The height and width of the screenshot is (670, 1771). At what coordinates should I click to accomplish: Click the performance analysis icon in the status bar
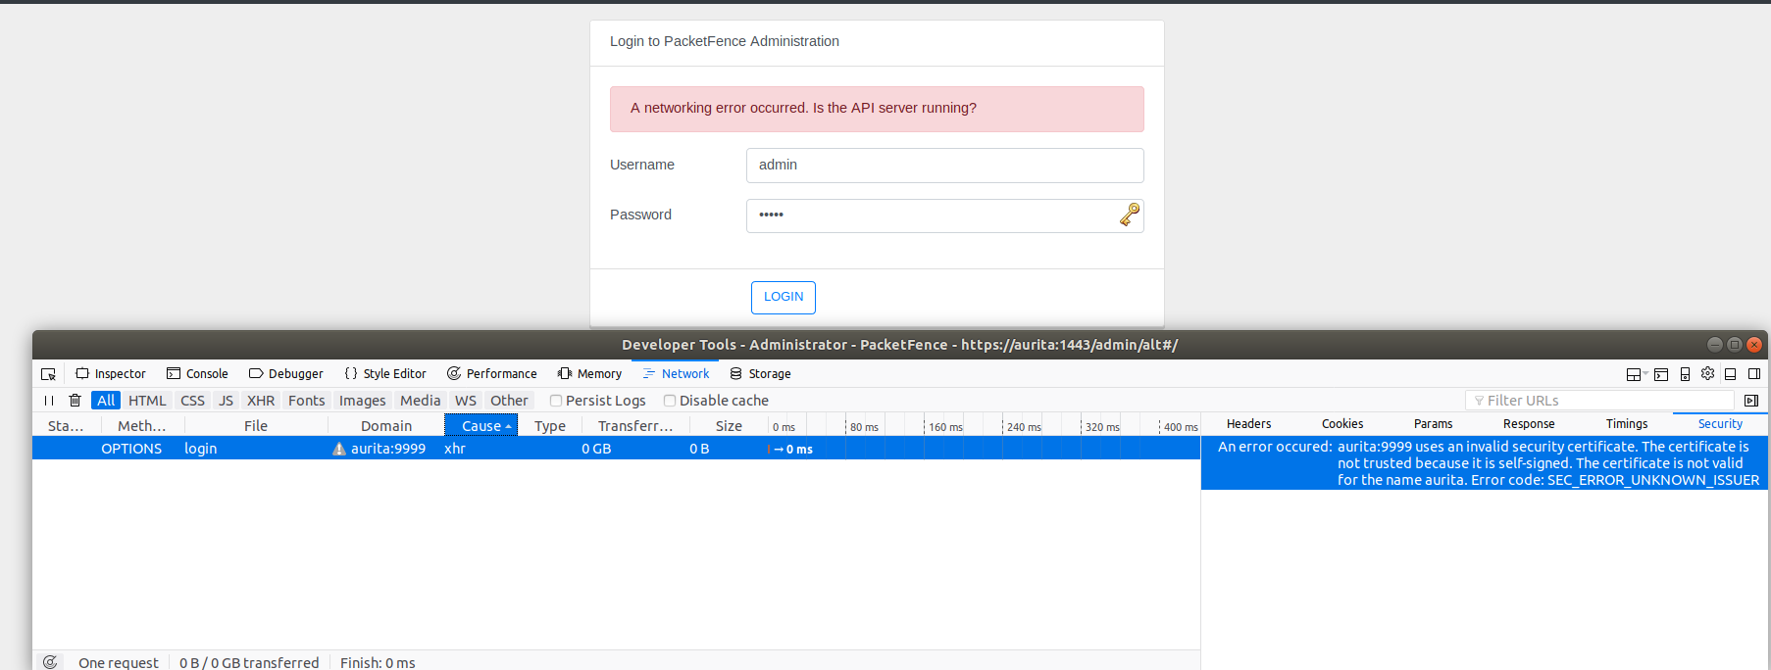point(50,662)
